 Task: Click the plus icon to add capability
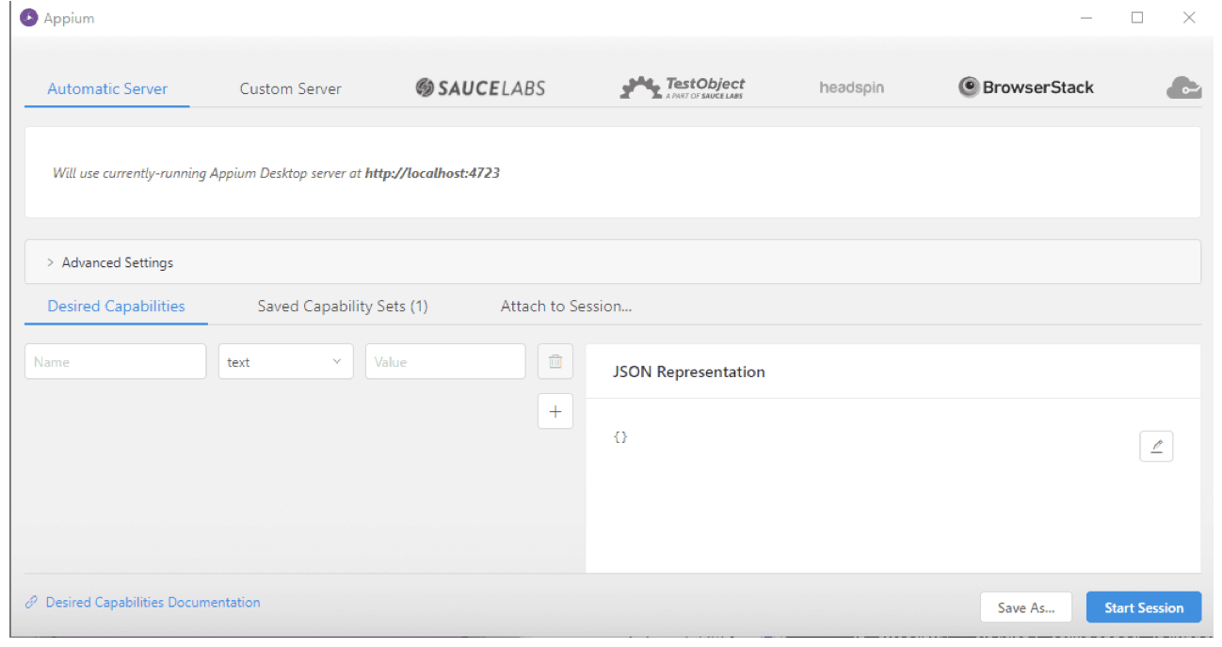(555, 411)
